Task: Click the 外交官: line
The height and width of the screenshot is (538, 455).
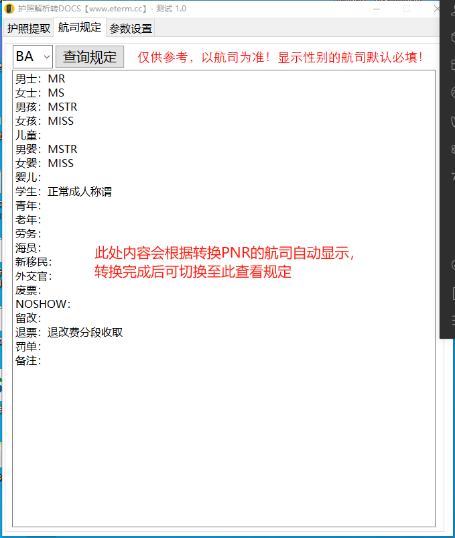Action: 34,276
